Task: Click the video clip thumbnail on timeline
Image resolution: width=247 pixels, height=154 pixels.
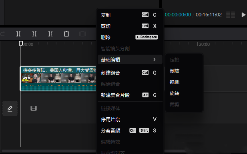Action: pos(58,78)
